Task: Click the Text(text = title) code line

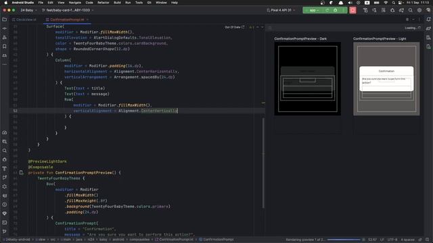Action: (85, 88)
